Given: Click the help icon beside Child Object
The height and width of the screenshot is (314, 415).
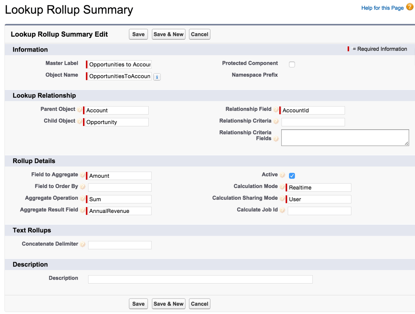Looking at the screenshot, I should [x=80, y=122].
